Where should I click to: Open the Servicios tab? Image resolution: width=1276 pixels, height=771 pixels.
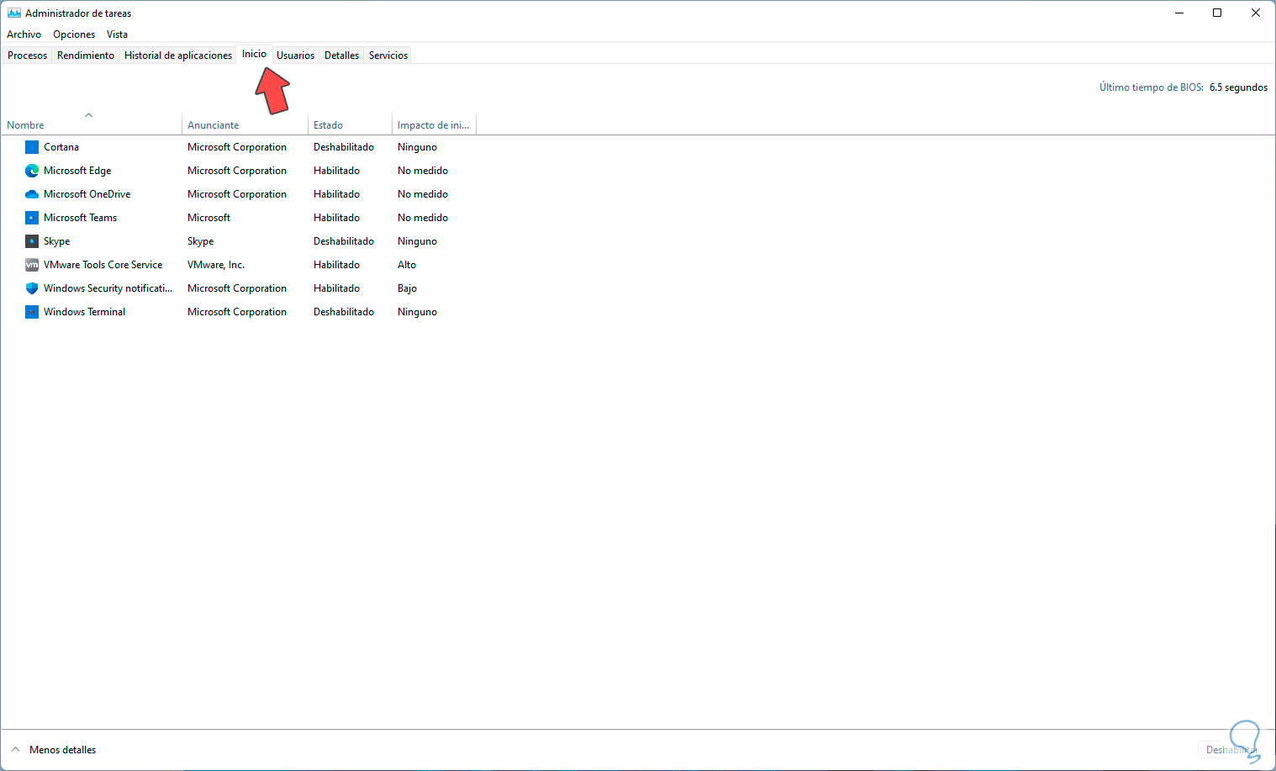pos(388,55)
